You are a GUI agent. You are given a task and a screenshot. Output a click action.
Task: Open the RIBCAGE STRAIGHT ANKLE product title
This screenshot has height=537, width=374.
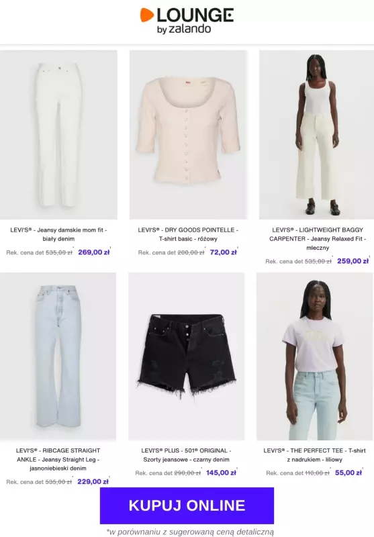pyautogui.click(x=58, y=459)
